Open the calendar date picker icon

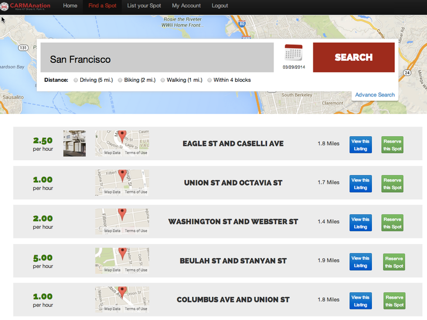(293, 53)
